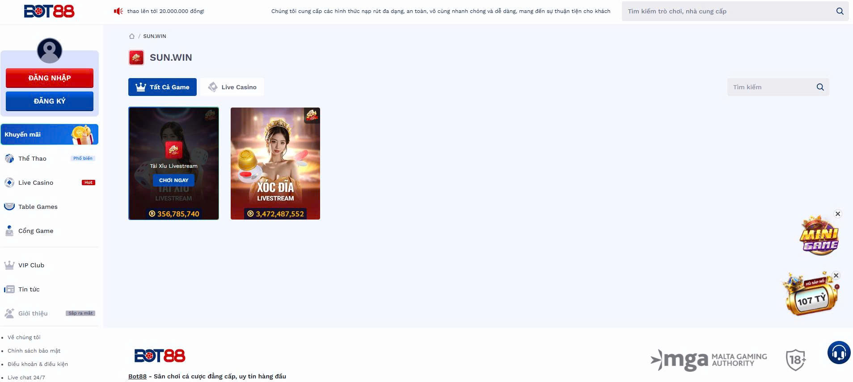Open the Xóc Đĩa Livestream game thumbnail
This screenshot has height=382, width=853.
275,163
